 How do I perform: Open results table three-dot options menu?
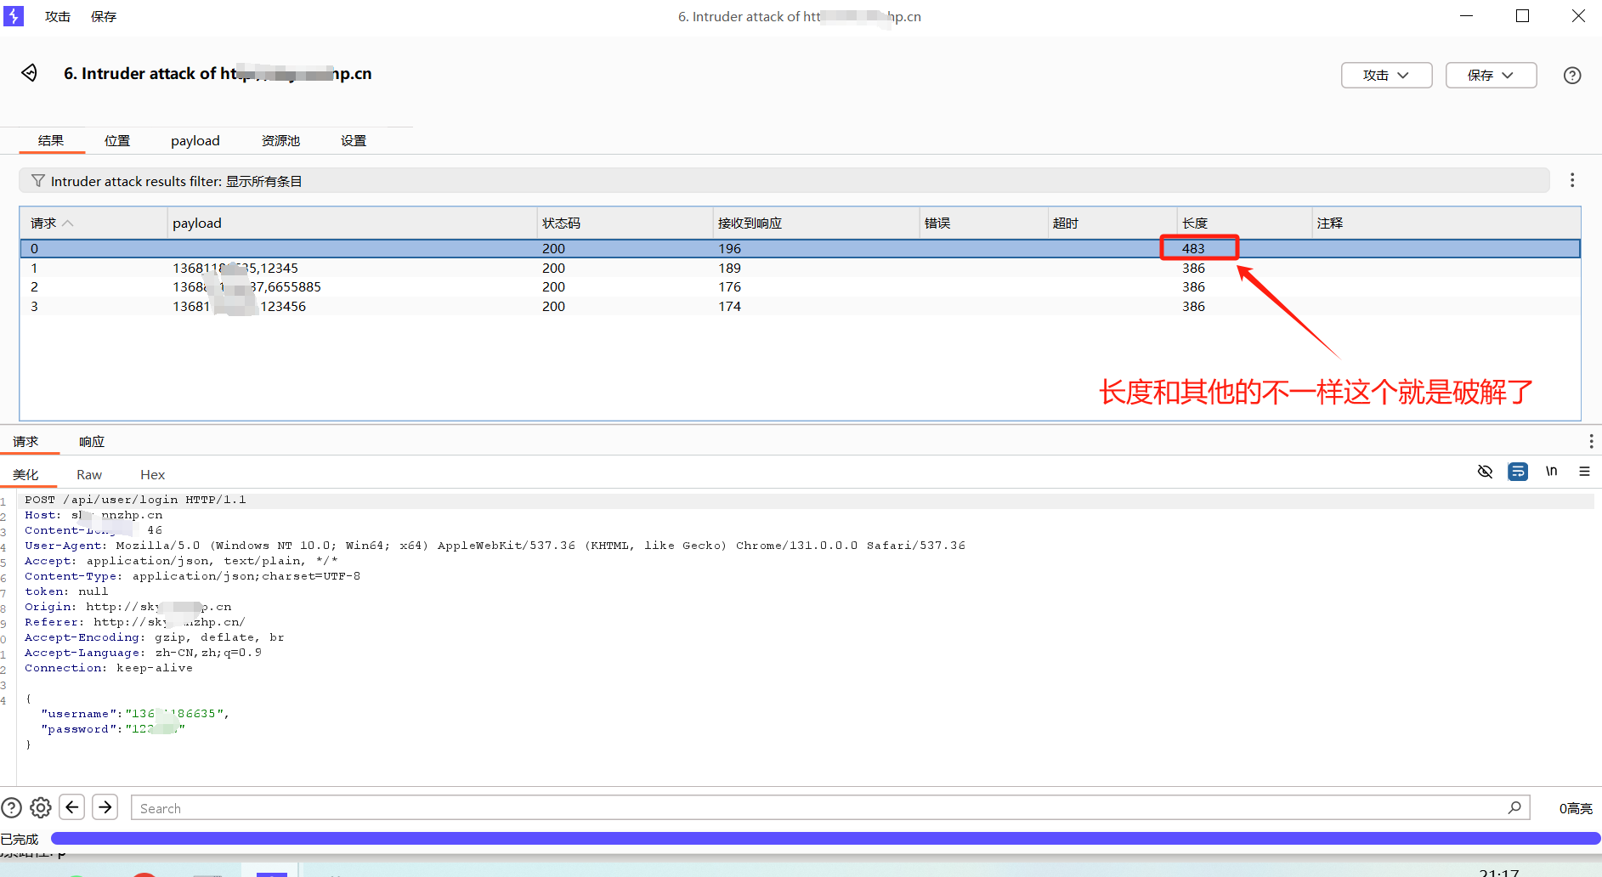1572,180
